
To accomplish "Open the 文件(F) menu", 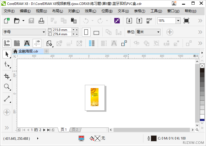I will [x=9, y=11].
